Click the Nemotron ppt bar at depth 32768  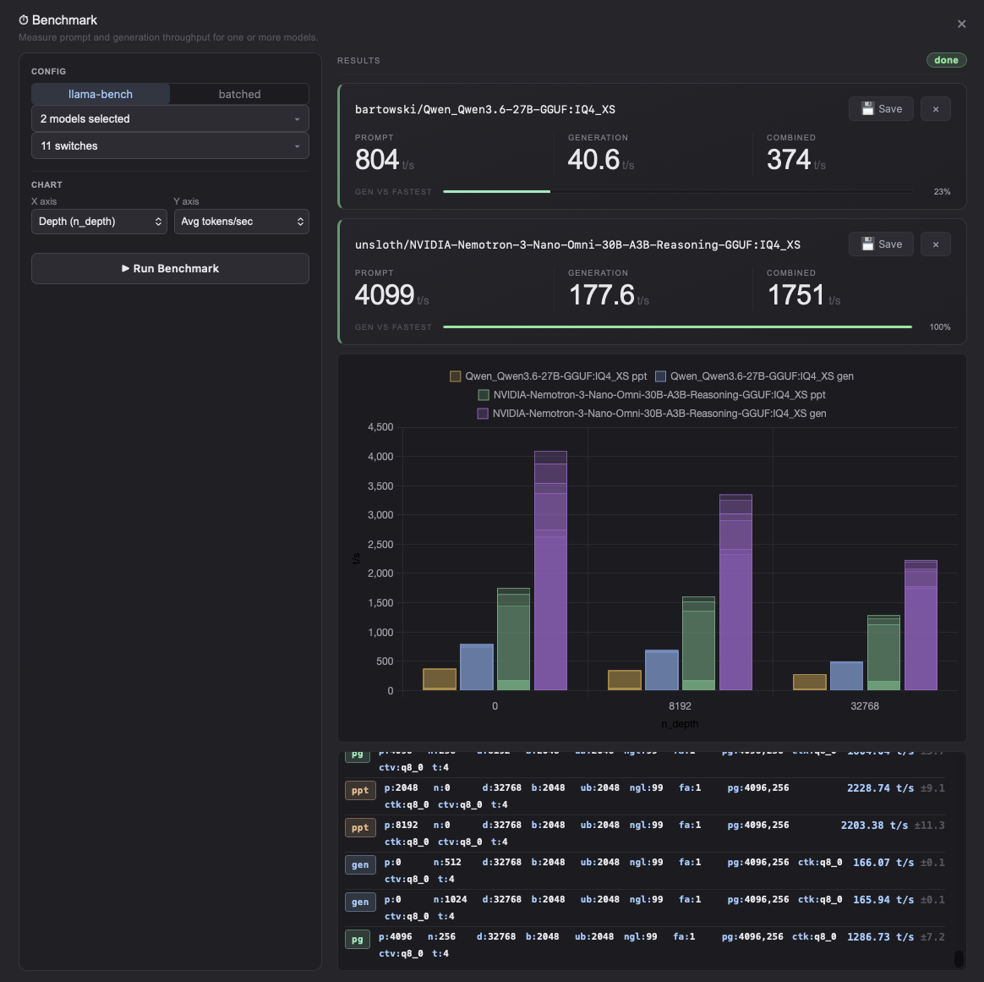click(x=883, y=653)
